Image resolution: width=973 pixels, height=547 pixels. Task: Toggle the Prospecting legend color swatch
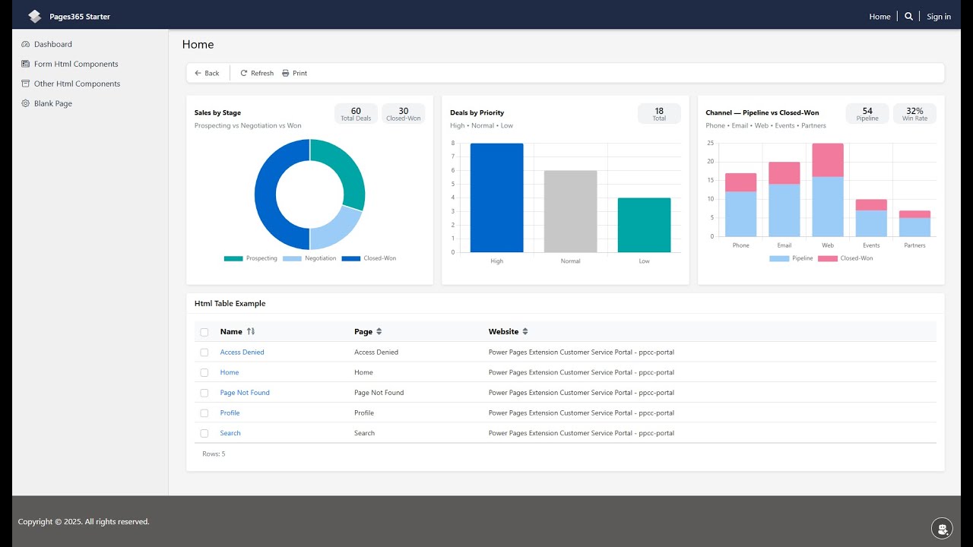(x=233, y=258)
